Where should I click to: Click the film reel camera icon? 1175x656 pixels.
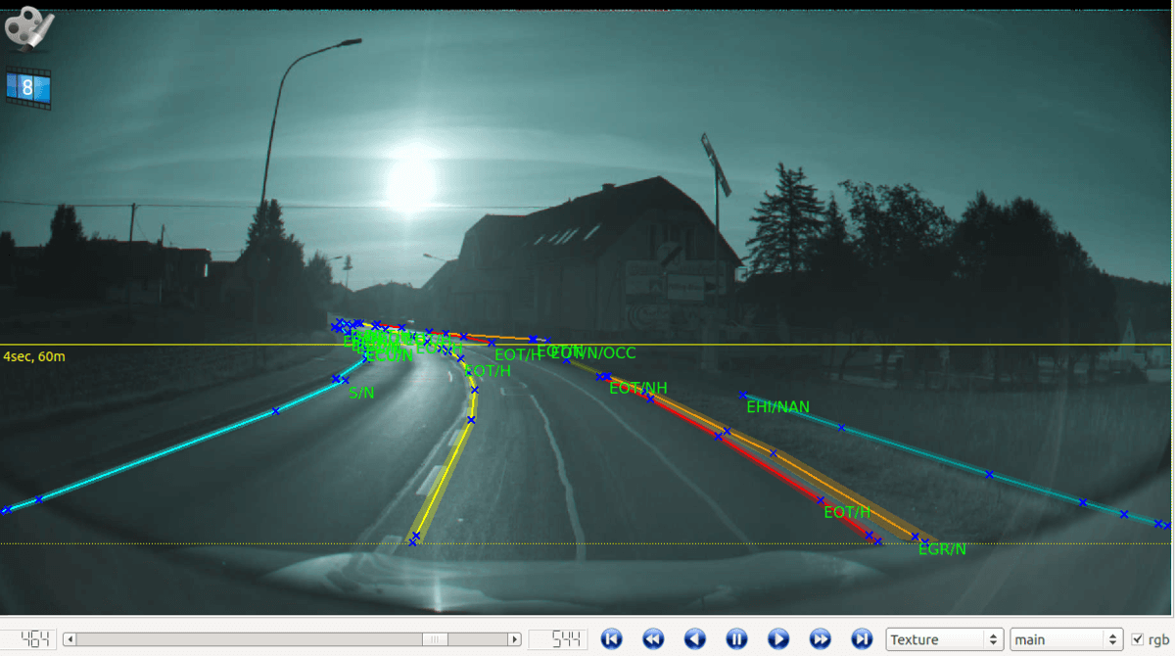point(28,28)
